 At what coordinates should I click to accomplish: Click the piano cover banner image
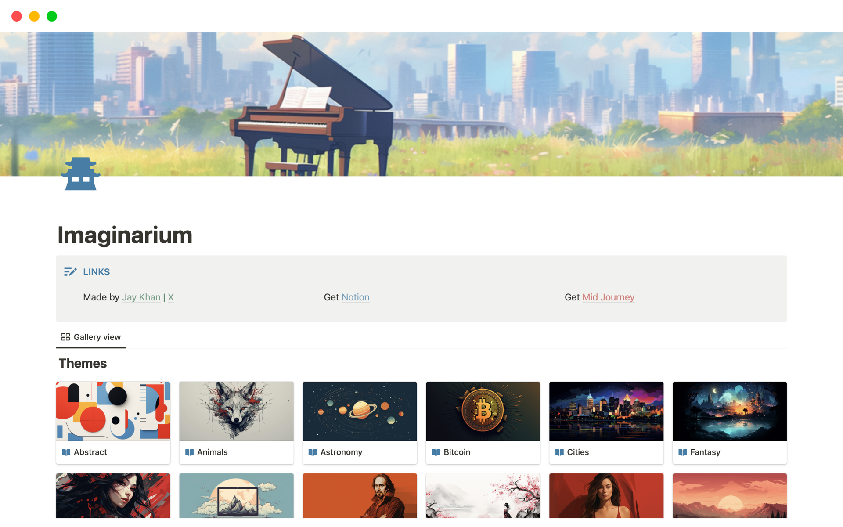(x=421, y=104)
